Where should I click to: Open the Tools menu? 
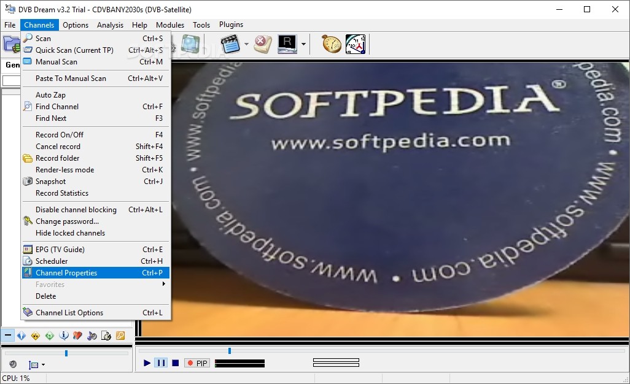(201, 25)
